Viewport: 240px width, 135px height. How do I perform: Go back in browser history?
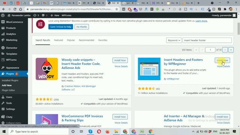4,9
